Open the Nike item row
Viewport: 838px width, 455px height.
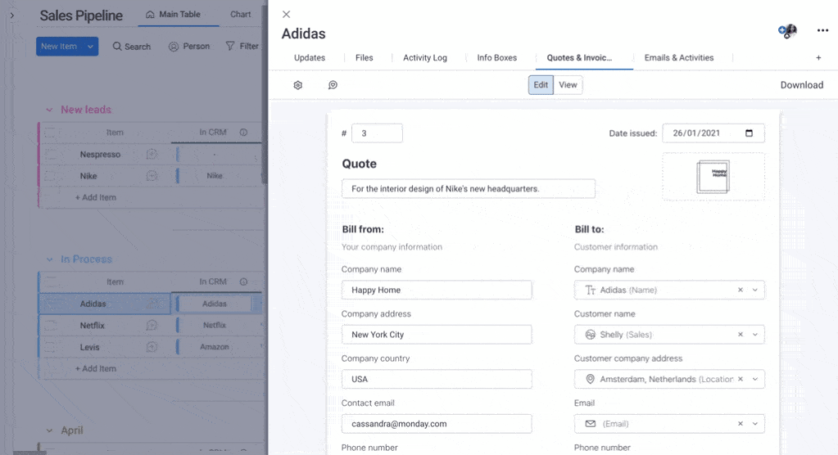click(x=88, y=176)
